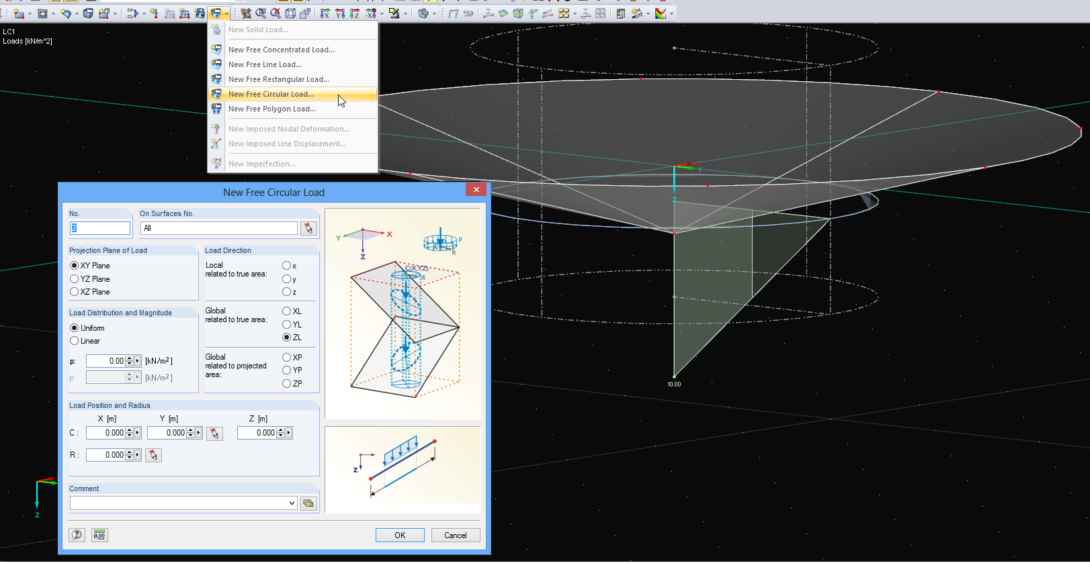Open the comment library icon
1090x563 pixels.
[x=308, y=503]
